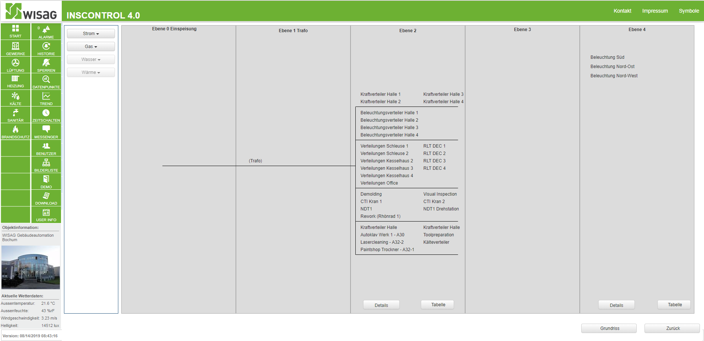Select Verteilungen Schleuse 1
The height and width of the screenshot is (341, 704).
pos(384,146)
